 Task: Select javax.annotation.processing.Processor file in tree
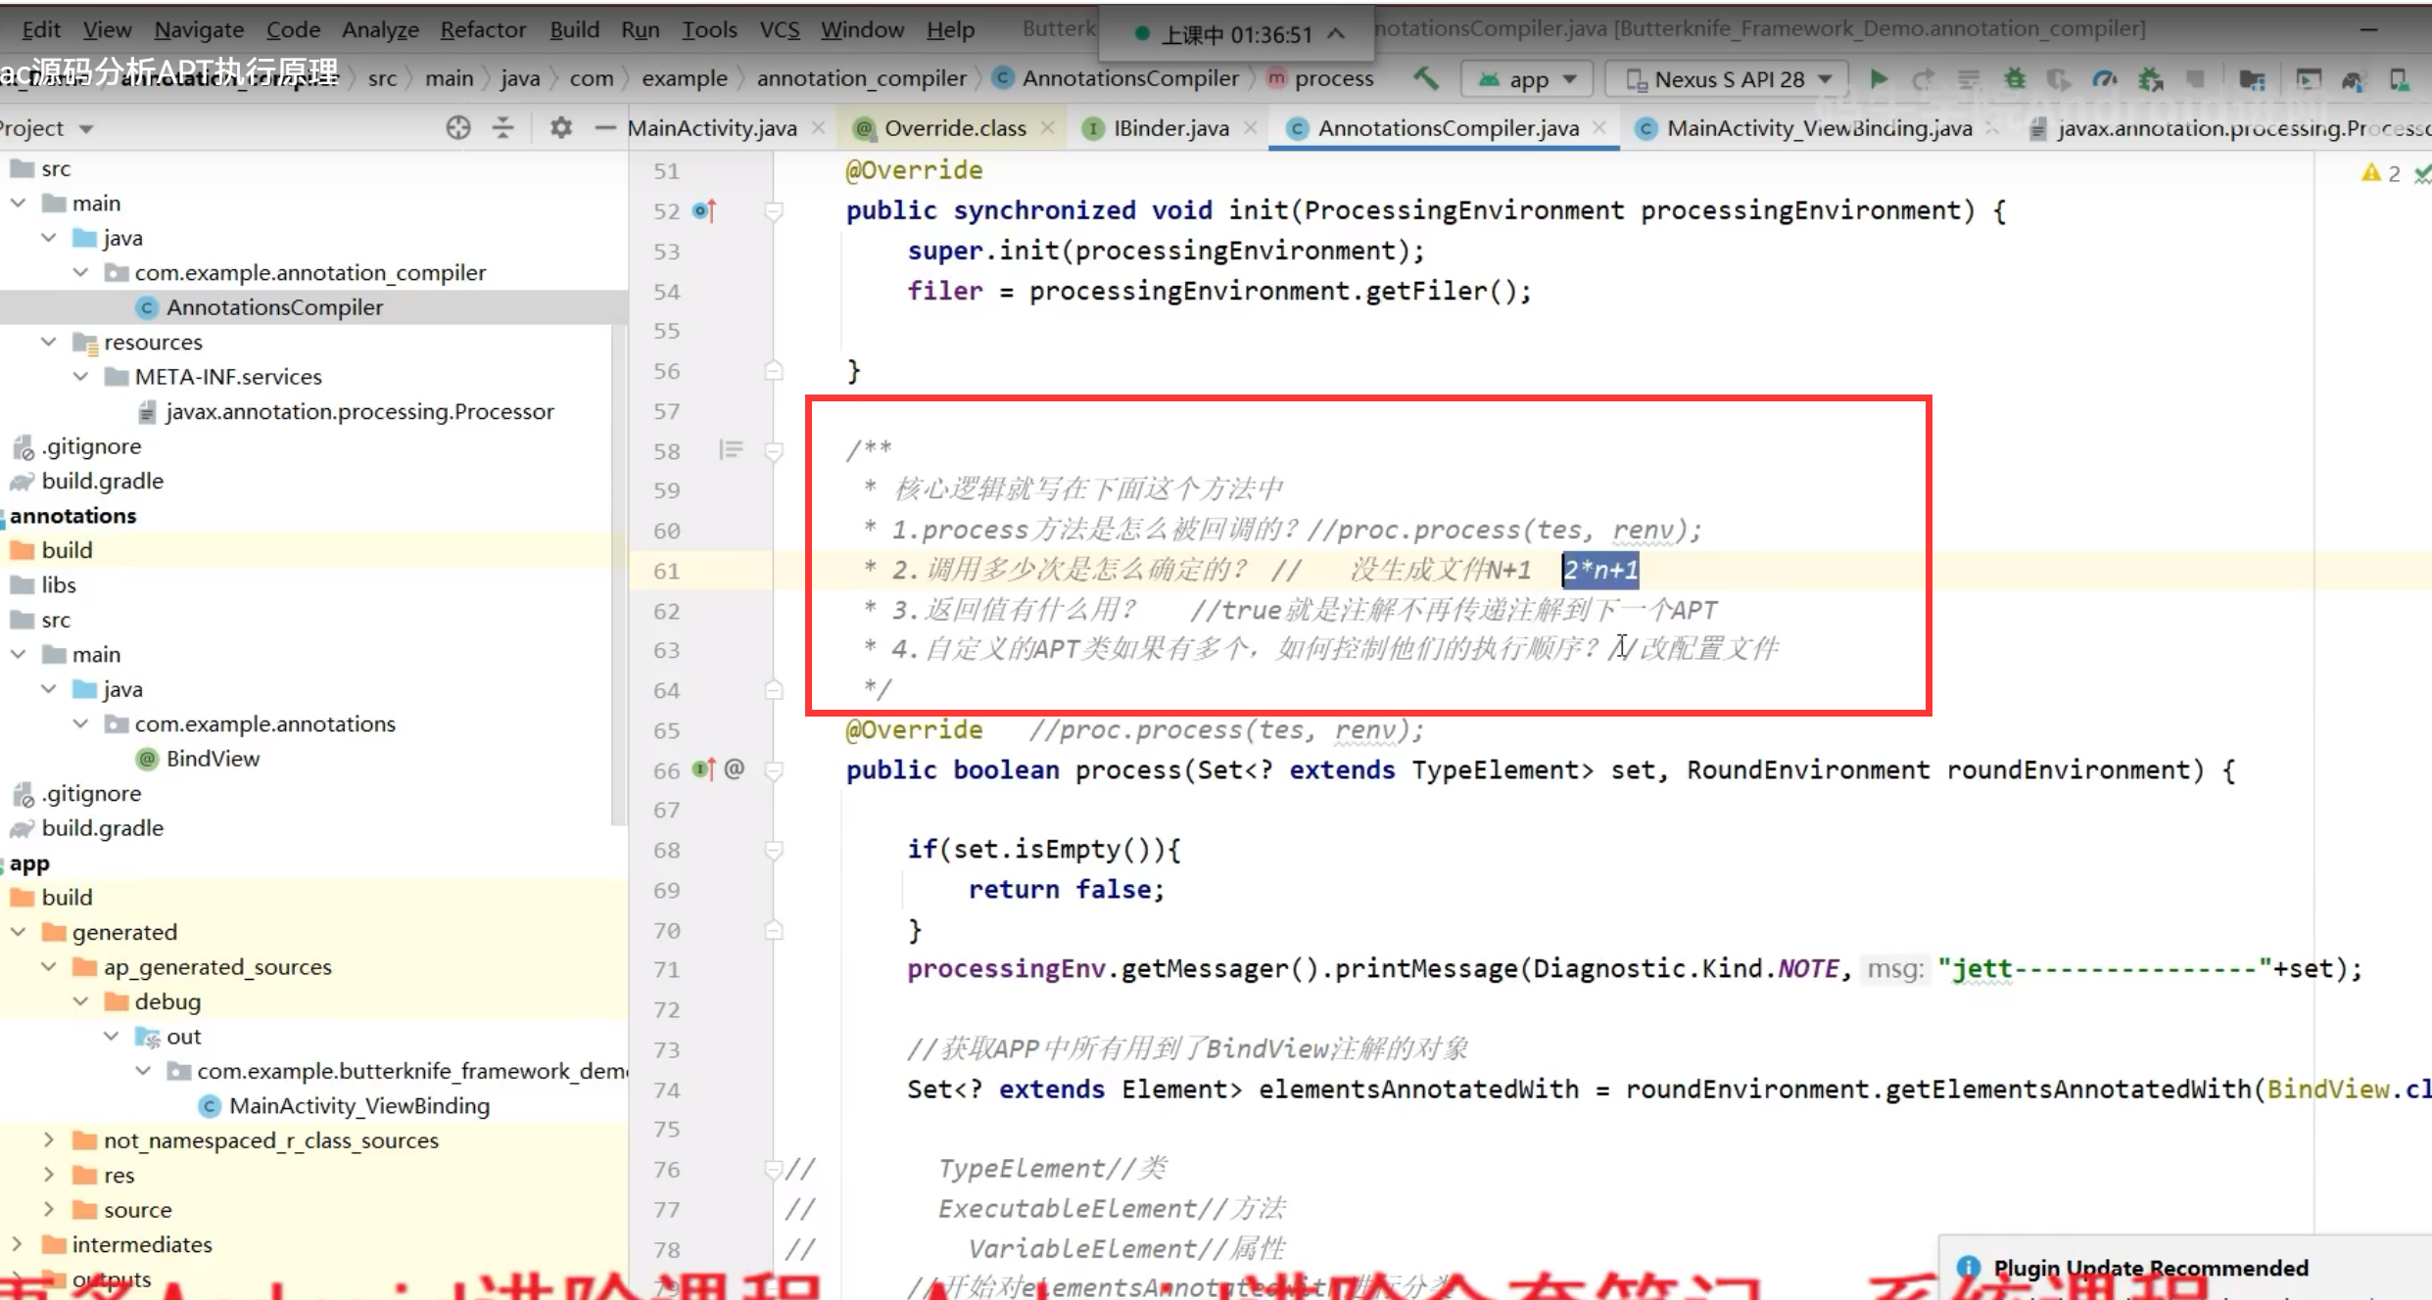(x=359, y=412)
